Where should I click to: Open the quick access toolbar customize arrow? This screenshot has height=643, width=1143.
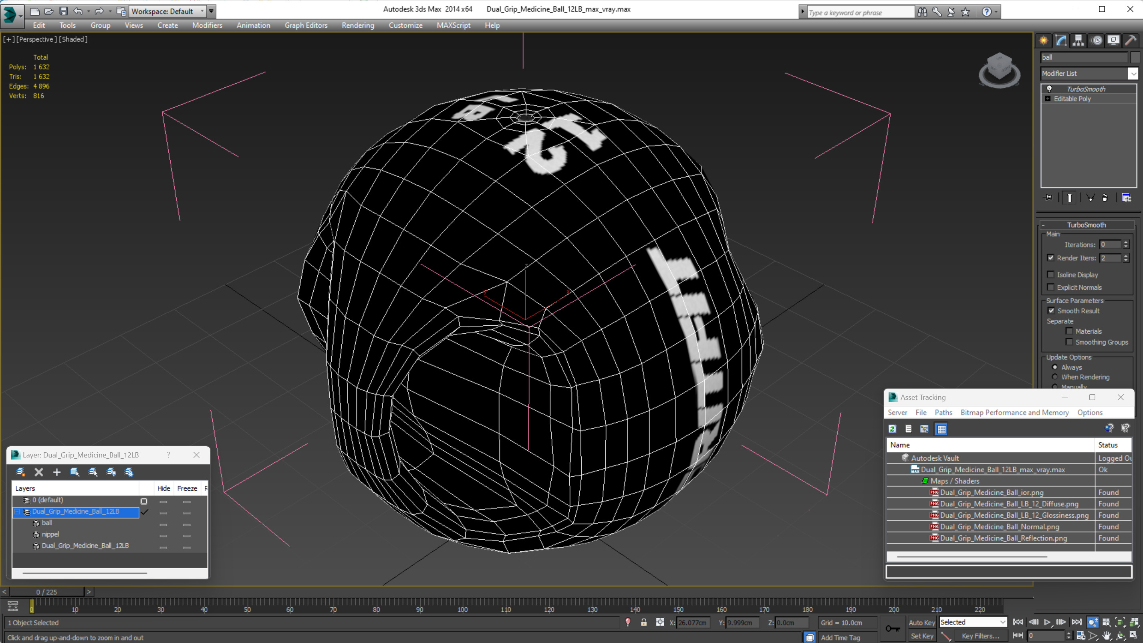coord(211,11)
